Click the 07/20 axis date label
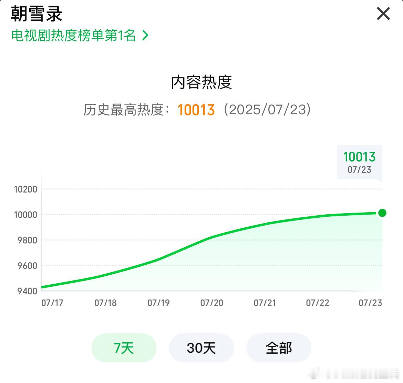 tap(212, 303)
